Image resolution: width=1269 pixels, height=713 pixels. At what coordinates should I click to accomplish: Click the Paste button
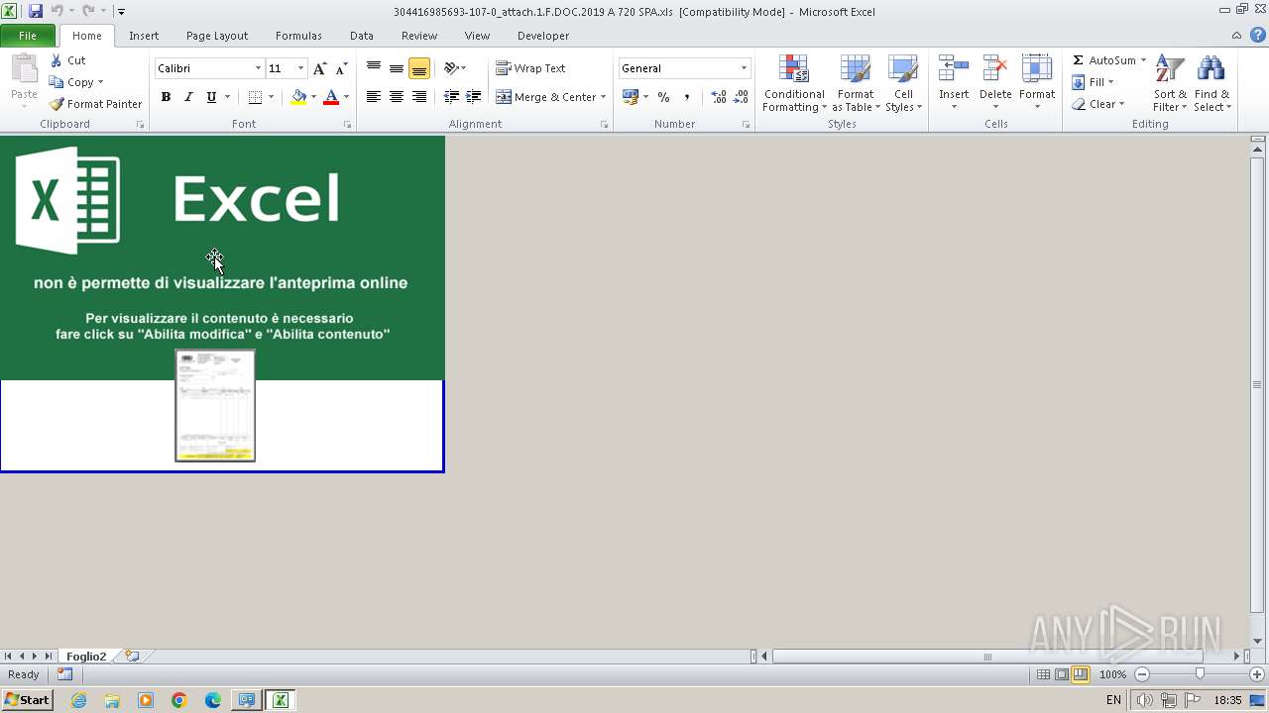tap(24, 81)
